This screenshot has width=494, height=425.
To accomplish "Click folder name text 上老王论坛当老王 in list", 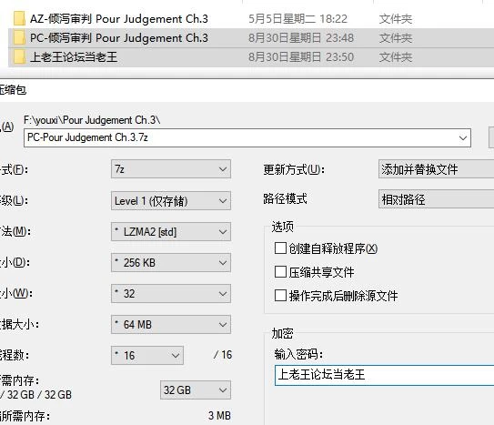I will [74, 57].
